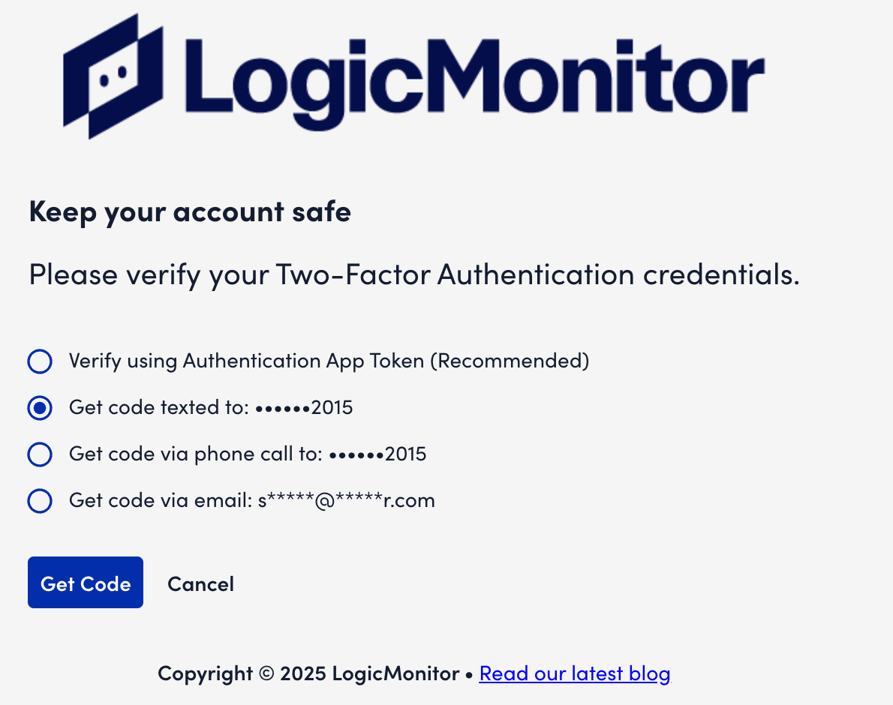This screenshot has height=705, width=893.
Task: Click the Copyright 2025 LogicMonitor text
Action: [x=308, y=673]
